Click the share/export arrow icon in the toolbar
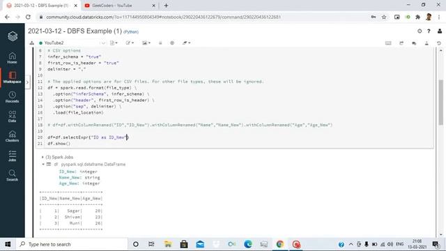 [401, 43]
